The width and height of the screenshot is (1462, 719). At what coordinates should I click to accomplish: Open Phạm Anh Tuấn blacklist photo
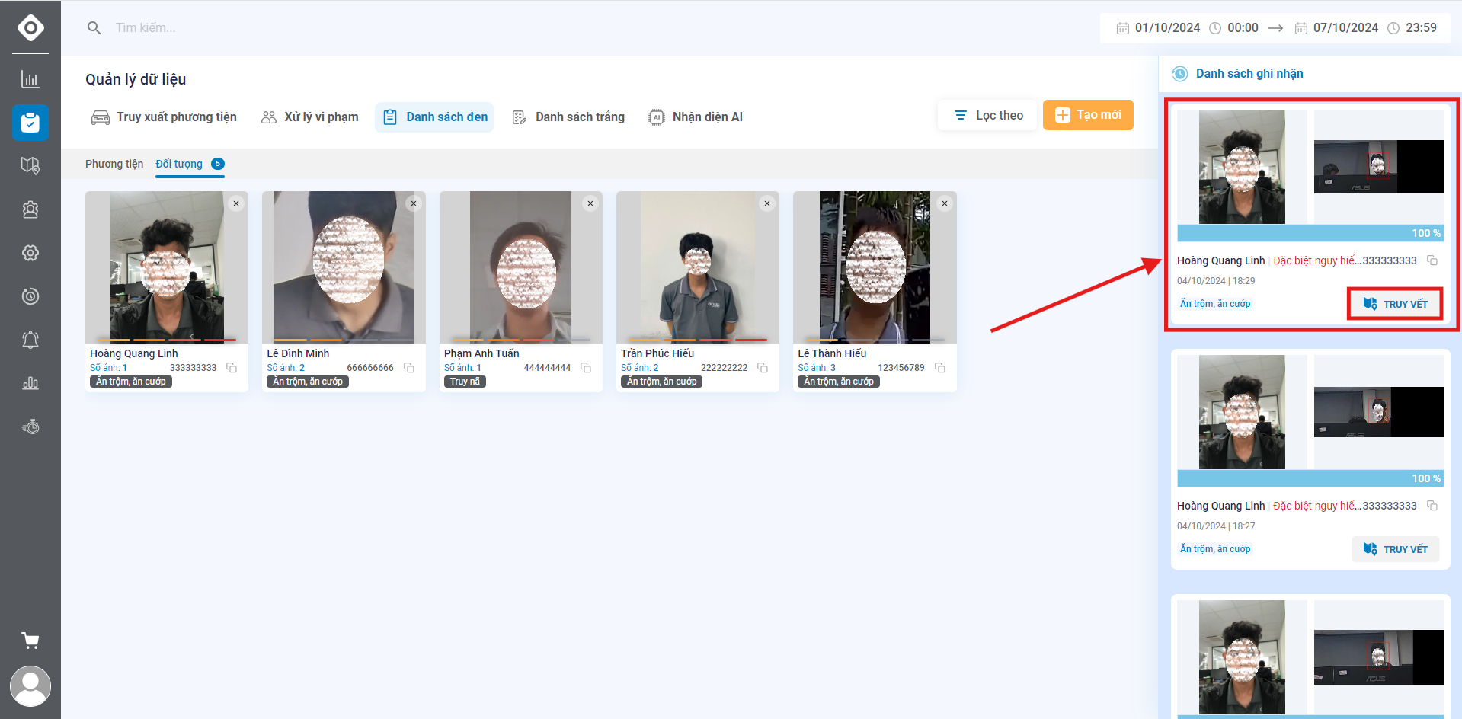pyautogui.click(x=520, y=267)
